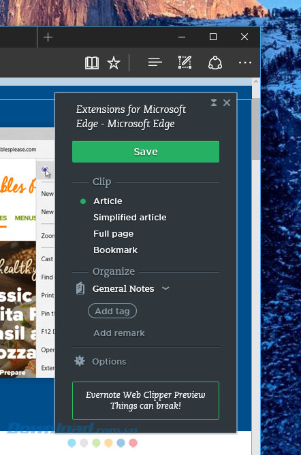Screen dimensions: 301x455
Task: Maximize the Edge window
Action: pyautogui.click(x=213, y=37)
